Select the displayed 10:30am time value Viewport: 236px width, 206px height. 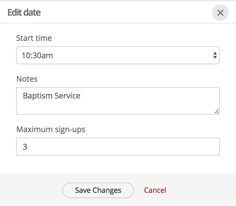tap(37, 55)
